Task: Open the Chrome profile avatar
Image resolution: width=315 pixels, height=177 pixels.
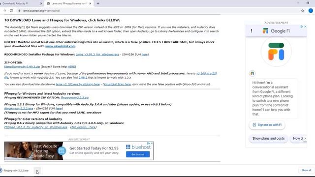Action: [311, 11]
